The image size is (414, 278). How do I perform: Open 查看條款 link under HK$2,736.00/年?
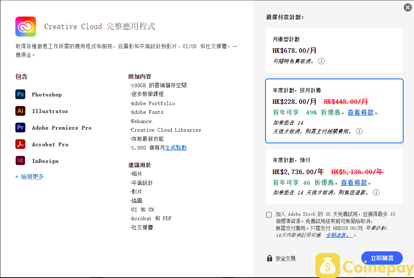point(354,182)
